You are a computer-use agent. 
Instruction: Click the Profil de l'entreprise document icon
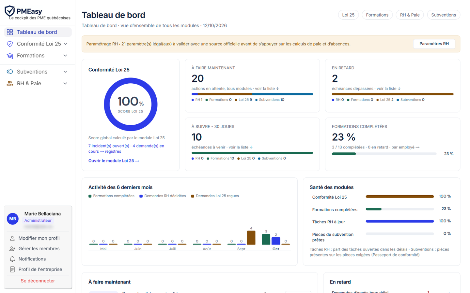[12, 270]
